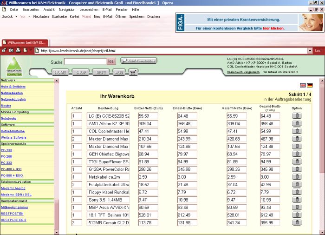Open the Zurück history dropdown arrow

[16, 16]
